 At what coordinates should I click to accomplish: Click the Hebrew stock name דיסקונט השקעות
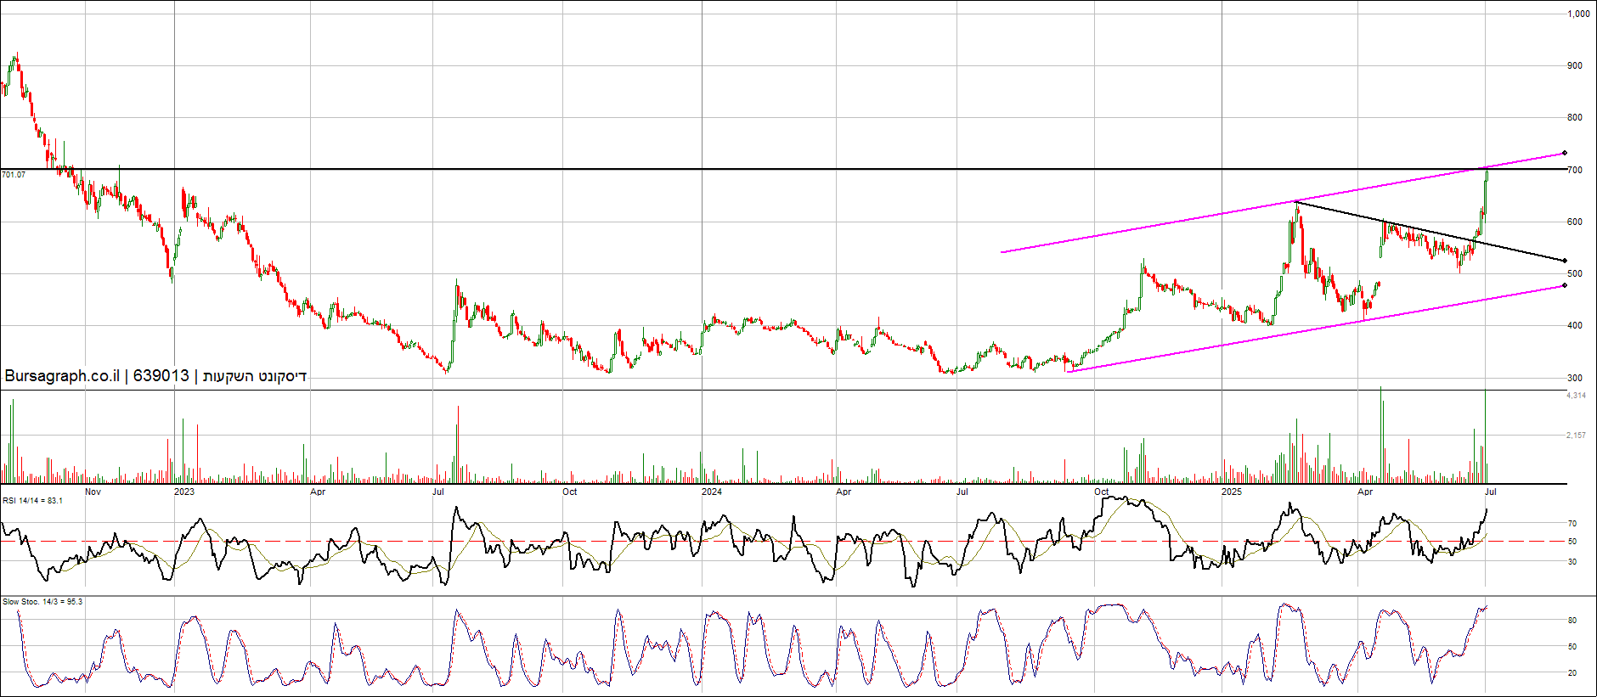point(254,376)
